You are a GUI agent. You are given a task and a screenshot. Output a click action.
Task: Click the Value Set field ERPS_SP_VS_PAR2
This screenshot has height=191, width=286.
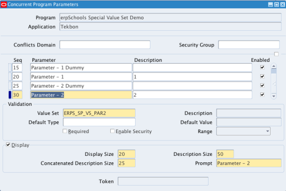[99, 113]
